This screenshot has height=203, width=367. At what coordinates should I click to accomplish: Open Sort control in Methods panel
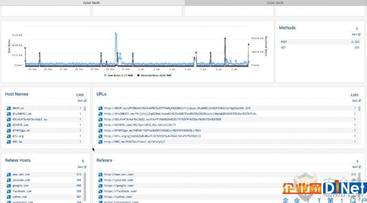[x=356, y=35]
